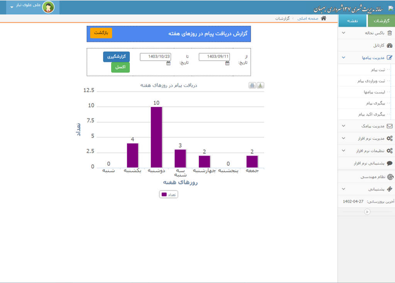This screenshot has height=283, width=395.
Task: Open calendar picker for the end date
Action: pos(168,63)
